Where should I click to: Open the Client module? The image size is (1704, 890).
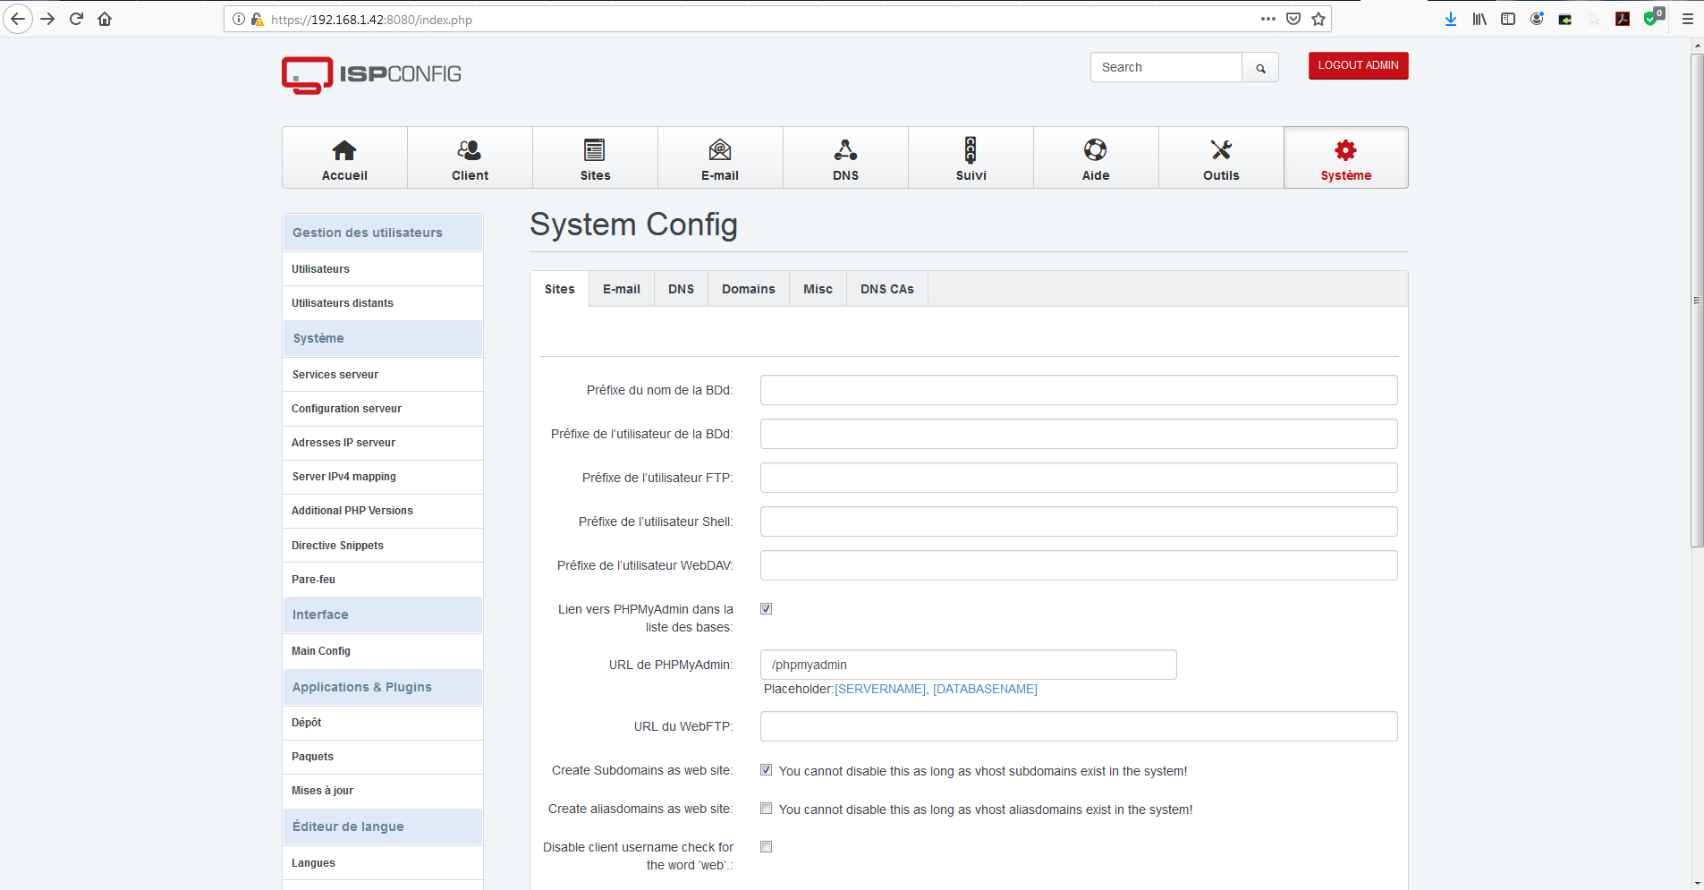coord(470,158)
